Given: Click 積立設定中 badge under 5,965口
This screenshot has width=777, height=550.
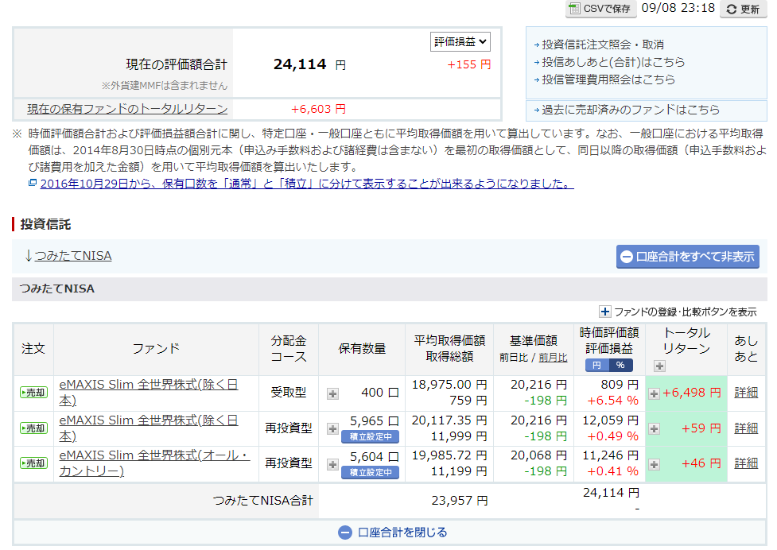Looking at the screenshot, I should [370, 436].
